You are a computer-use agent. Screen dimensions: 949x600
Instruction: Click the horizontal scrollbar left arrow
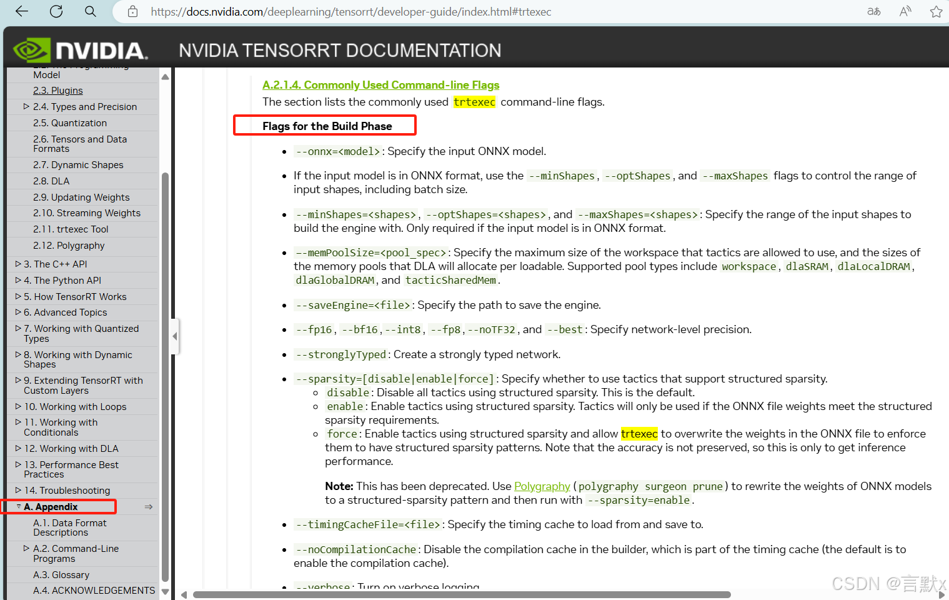coord(184,595)
